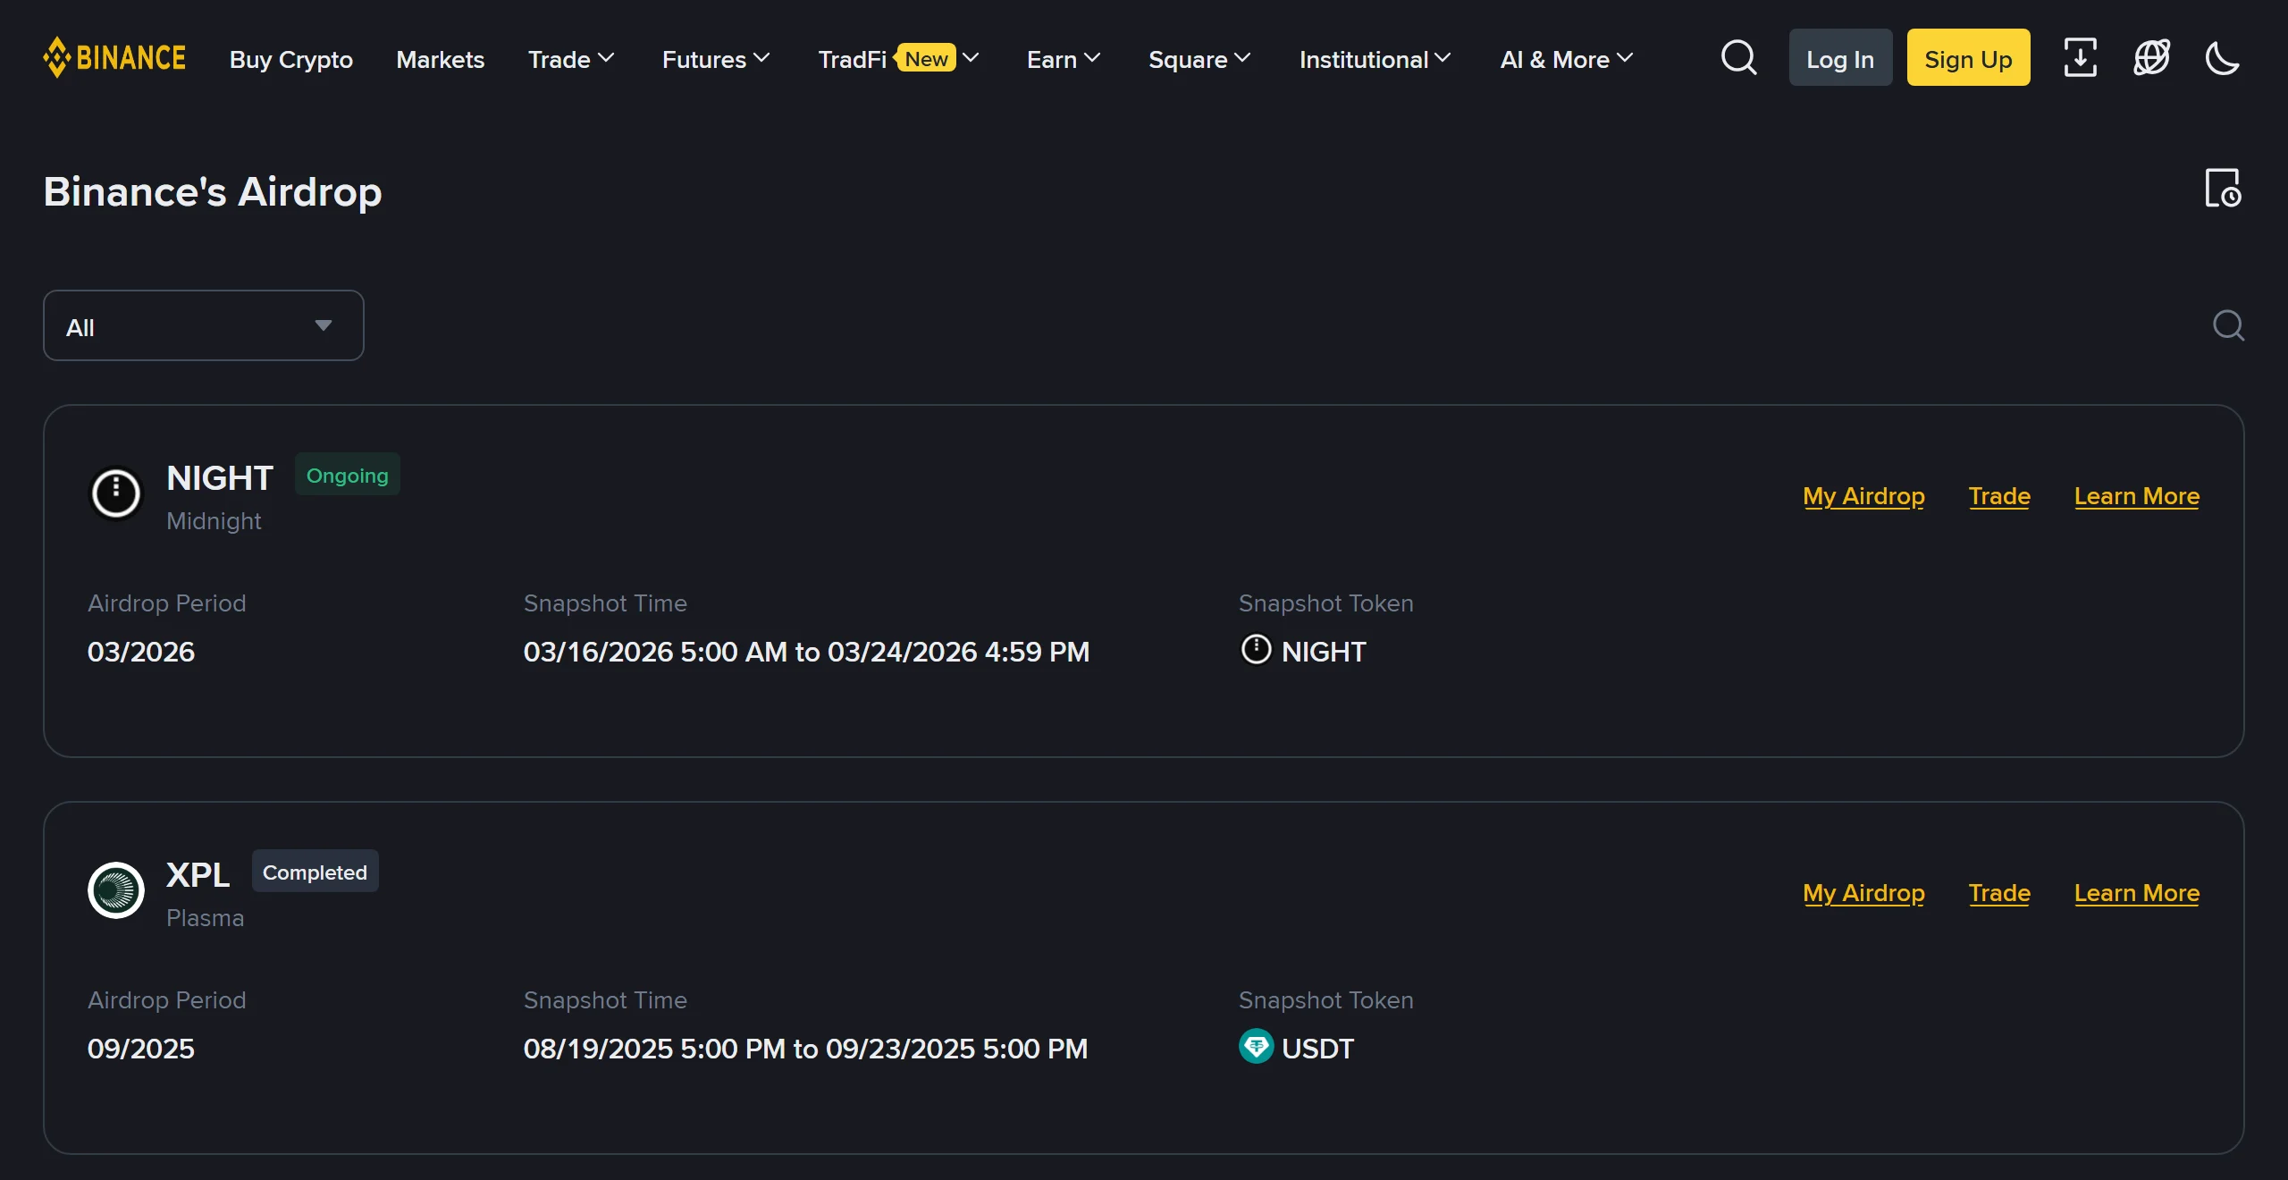Expand the Futures menu
2288x1180 pixels.
(x=715, y=59)
